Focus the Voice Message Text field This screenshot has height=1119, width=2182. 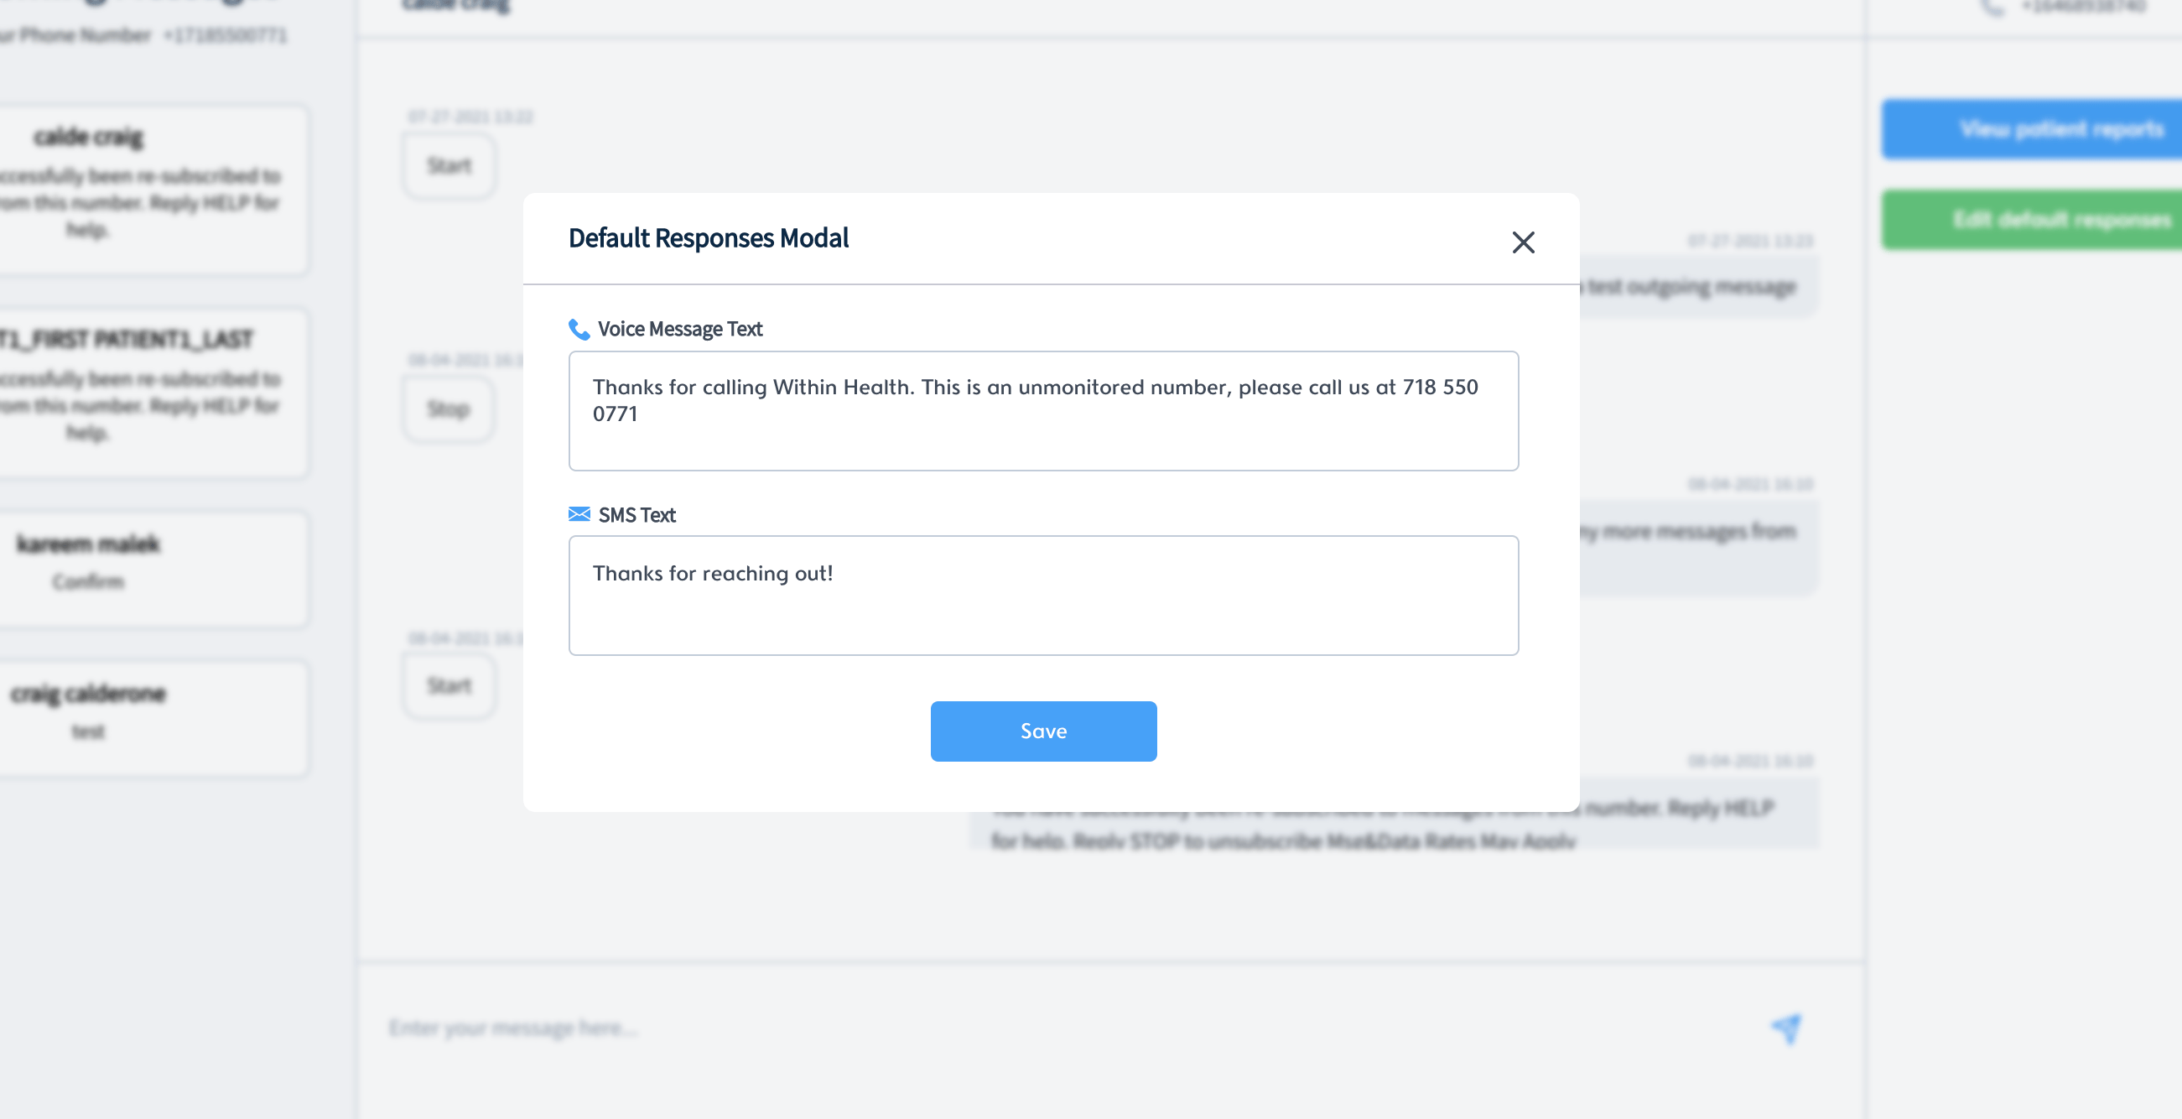(x=1042, y=411)
